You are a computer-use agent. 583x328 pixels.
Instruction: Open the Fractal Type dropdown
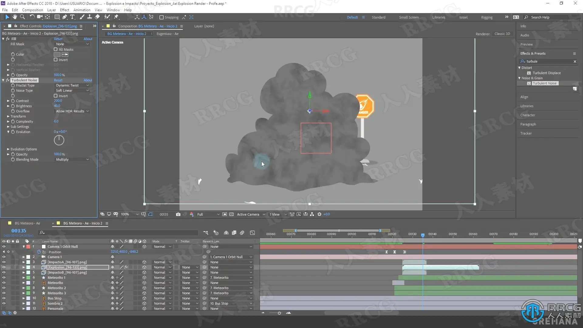click(72, 85)
